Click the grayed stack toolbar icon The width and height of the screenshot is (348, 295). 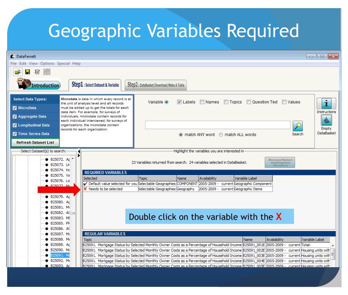coord(47,72)
